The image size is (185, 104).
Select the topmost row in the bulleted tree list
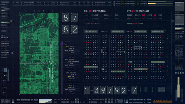67,42
